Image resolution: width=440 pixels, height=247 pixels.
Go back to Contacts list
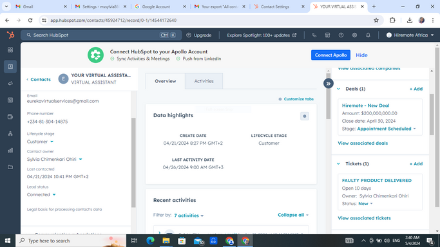click(39, 79)
